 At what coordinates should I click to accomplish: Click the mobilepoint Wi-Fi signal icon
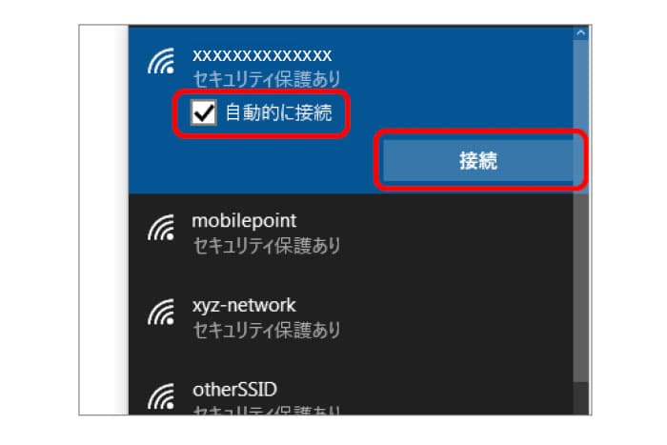(x=161, y=227)
